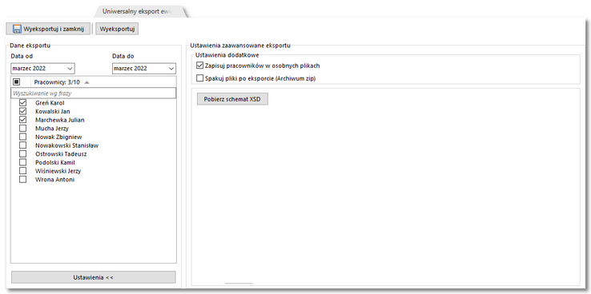591x294 pixels.
Task: Check the Podolski Kamil checkbox
Action: click(22, 162)
